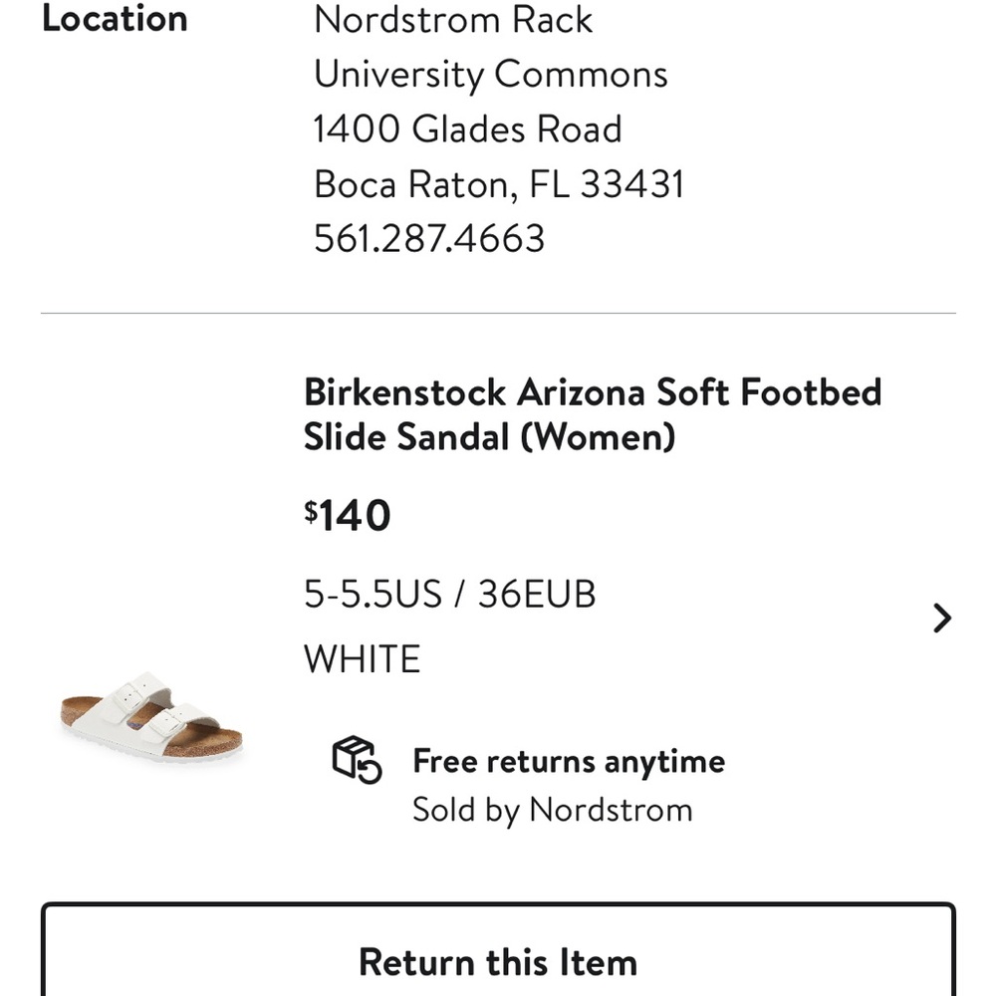Click the store address 1400 Glades Road
The image size is (996, 996).
click(x=468, y=129)
